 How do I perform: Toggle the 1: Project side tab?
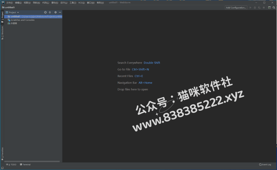2,17
